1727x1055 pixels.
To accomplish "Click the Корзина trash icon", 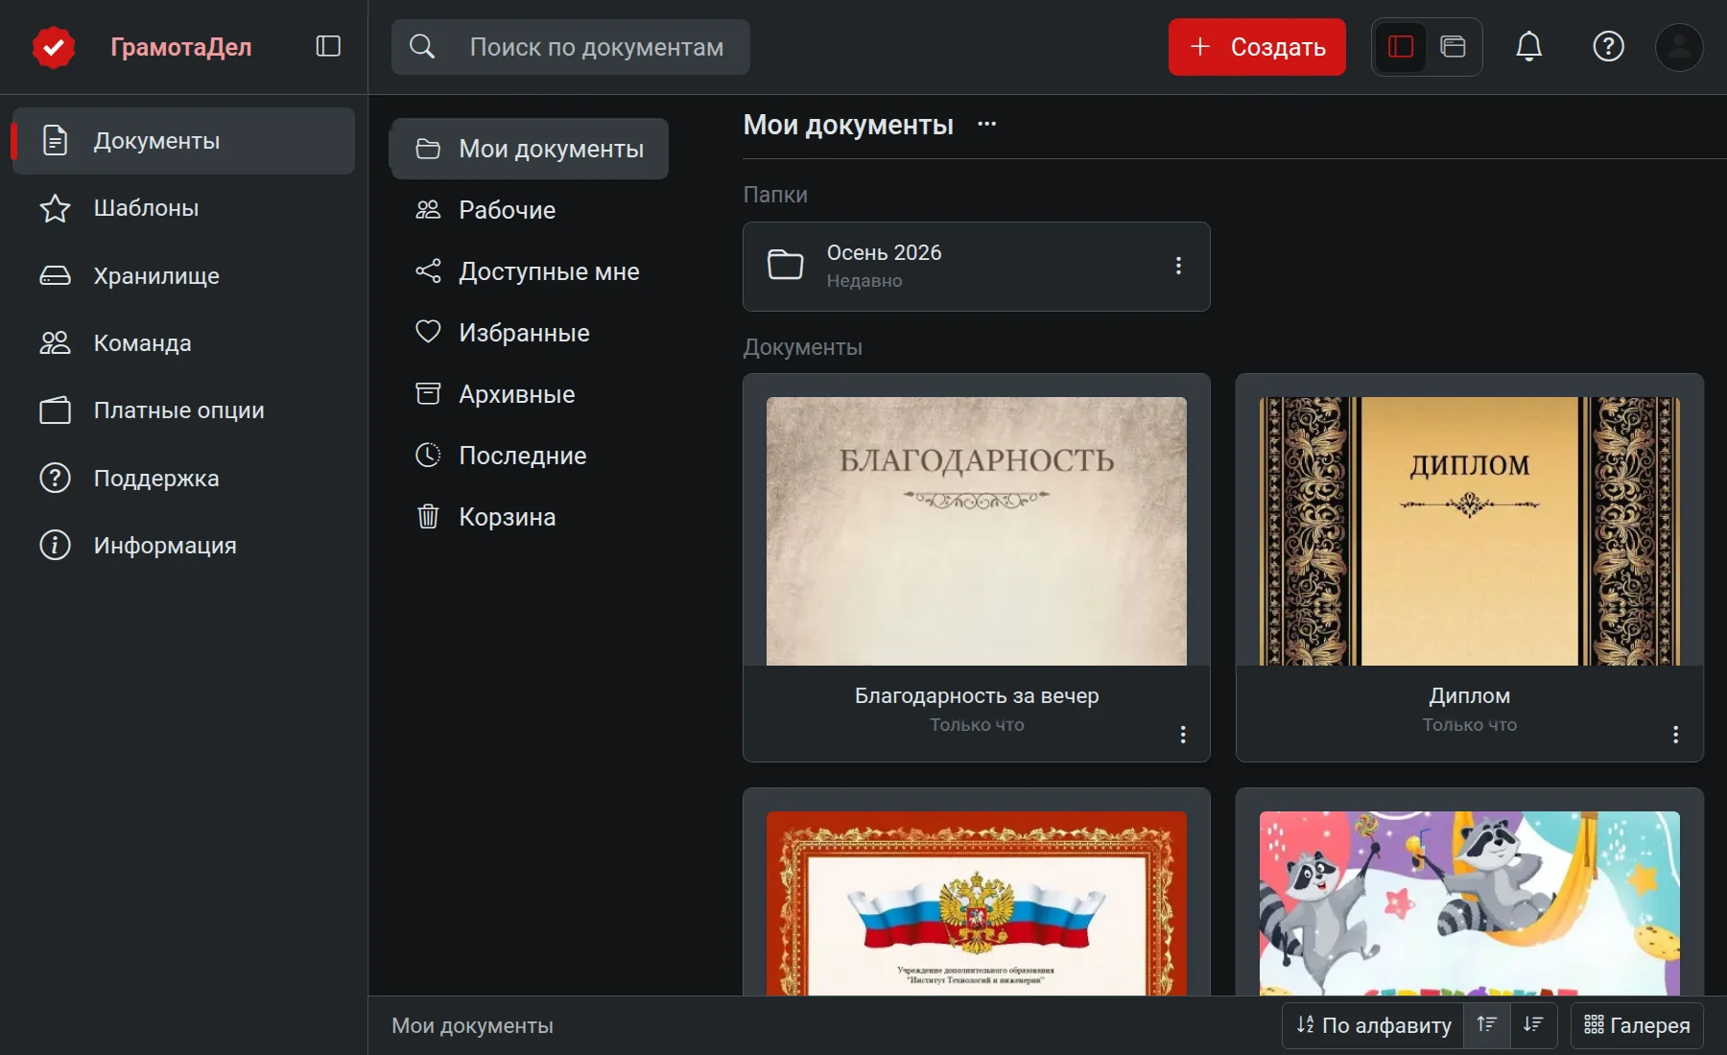I will [428, 516].
